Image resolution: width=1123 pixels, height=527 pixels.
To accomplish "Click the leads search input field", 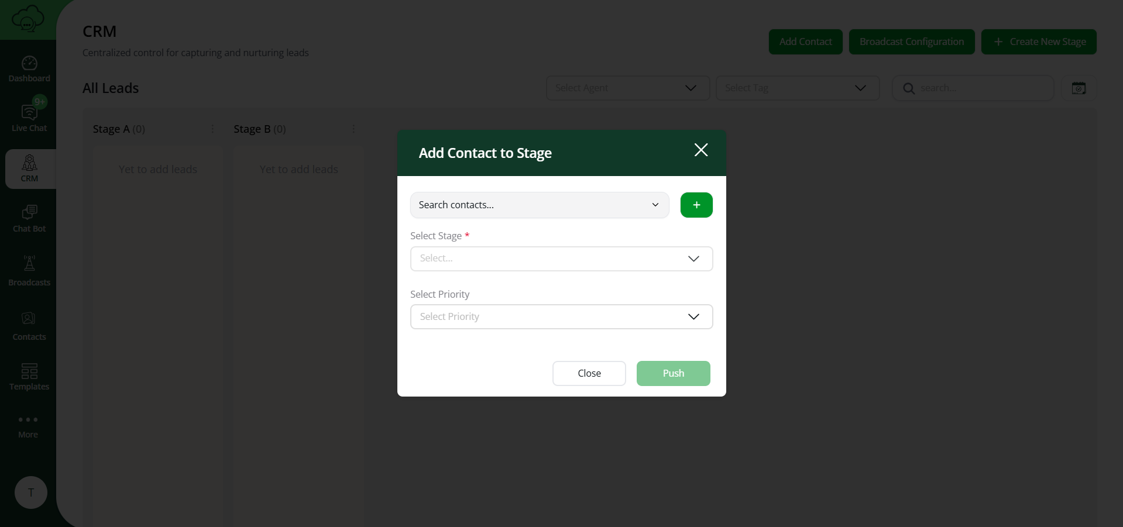I will (x=973, y=88).
